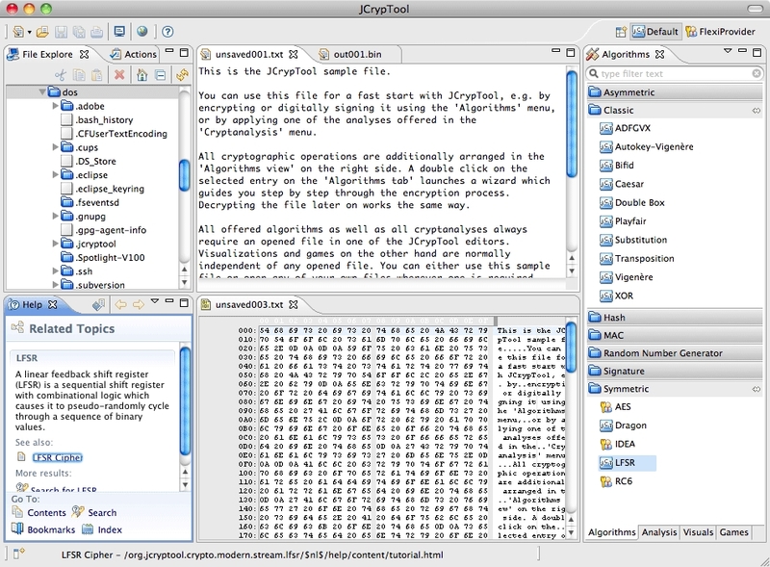Go to help Contents
The width and height of the screenshot is (770, 567).
pyautogui.click(x=46, y=512)
